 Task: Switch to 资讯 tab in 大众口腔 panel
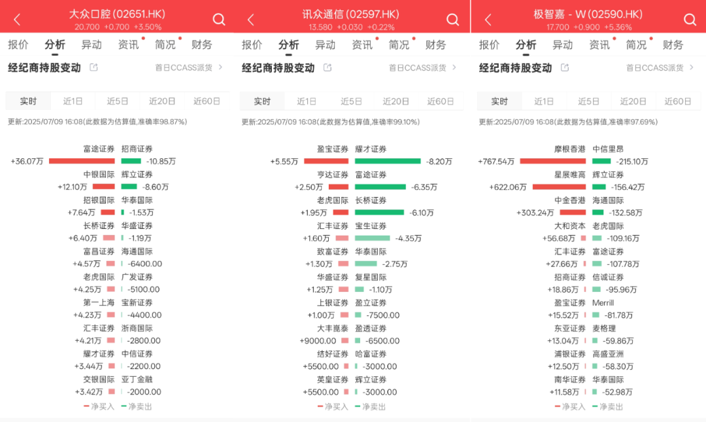128,44
